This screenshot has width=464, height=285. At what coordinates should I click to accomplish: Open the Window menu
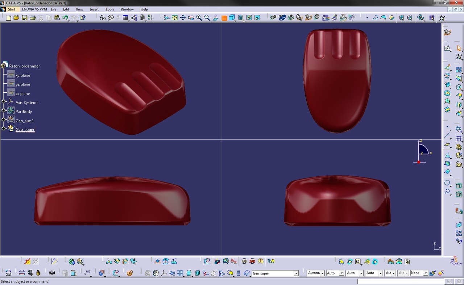127,9
